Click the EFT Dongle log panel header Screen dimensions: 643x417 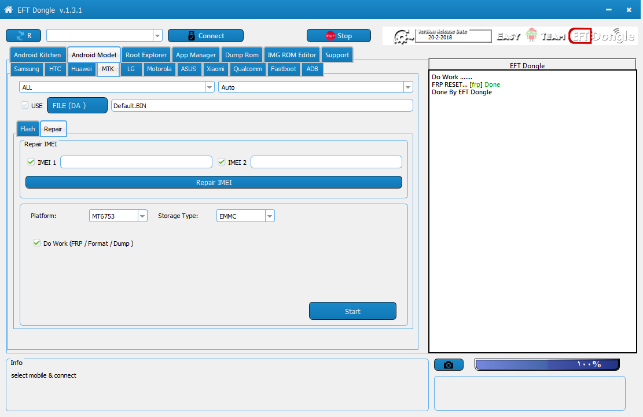coord(532,65)
